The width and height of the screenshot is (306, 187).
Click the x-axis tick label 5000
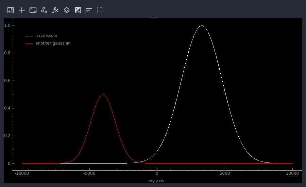(225, 173)
